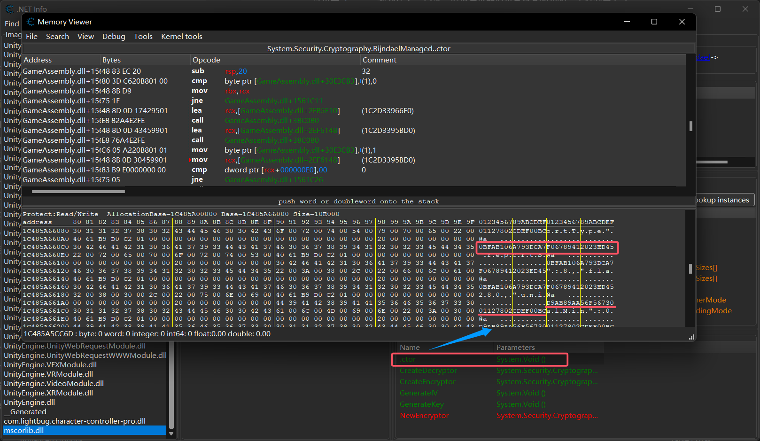Close the .NET Info window
760x441 pixels.
click(x=745, y=9)
